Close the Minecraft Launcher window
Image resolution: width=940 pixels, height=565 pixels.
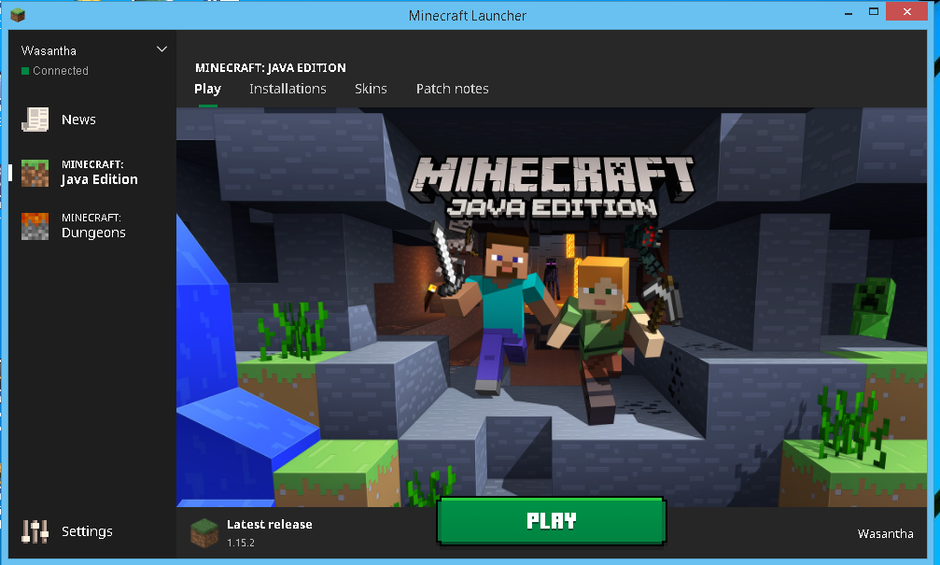point(906,11)
